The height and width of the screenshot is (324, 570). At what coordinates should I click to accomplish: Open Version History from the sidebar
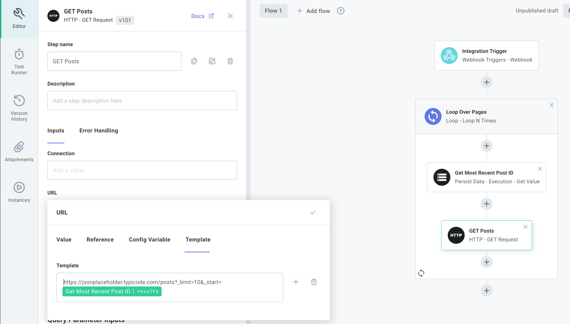coord(19,108)
